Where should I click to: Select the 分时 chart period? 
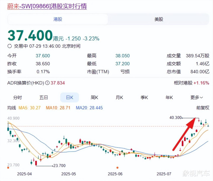[x=17, y=97]
